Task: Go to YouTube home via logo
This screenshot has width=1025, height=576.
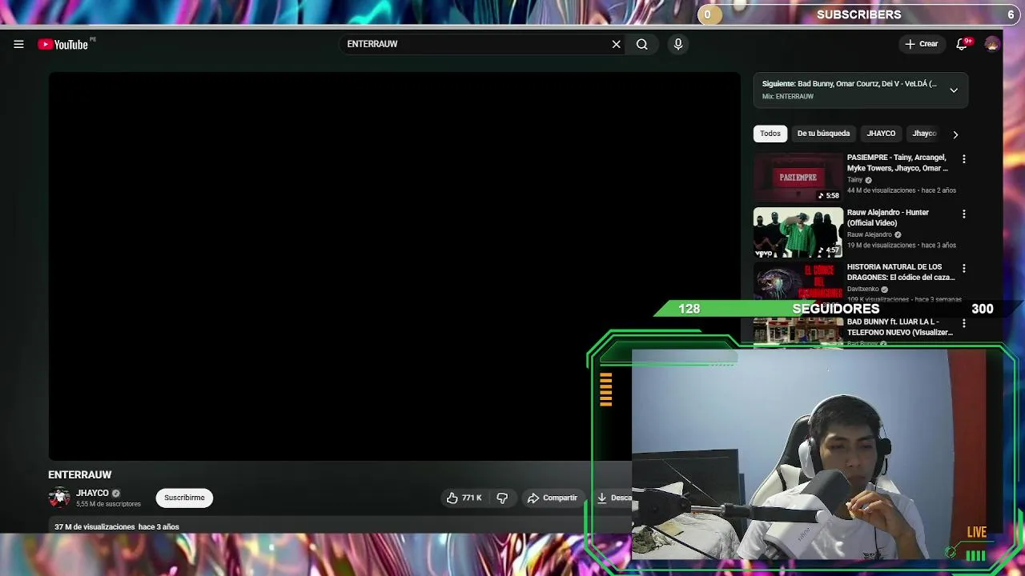Action: point(63,44)
